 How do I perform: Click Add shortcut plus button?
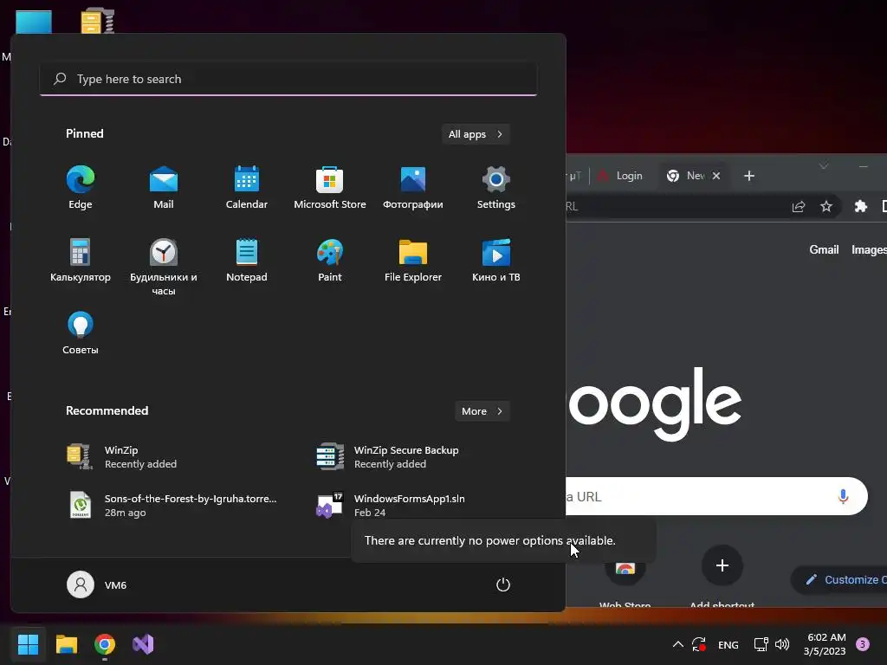722,565
